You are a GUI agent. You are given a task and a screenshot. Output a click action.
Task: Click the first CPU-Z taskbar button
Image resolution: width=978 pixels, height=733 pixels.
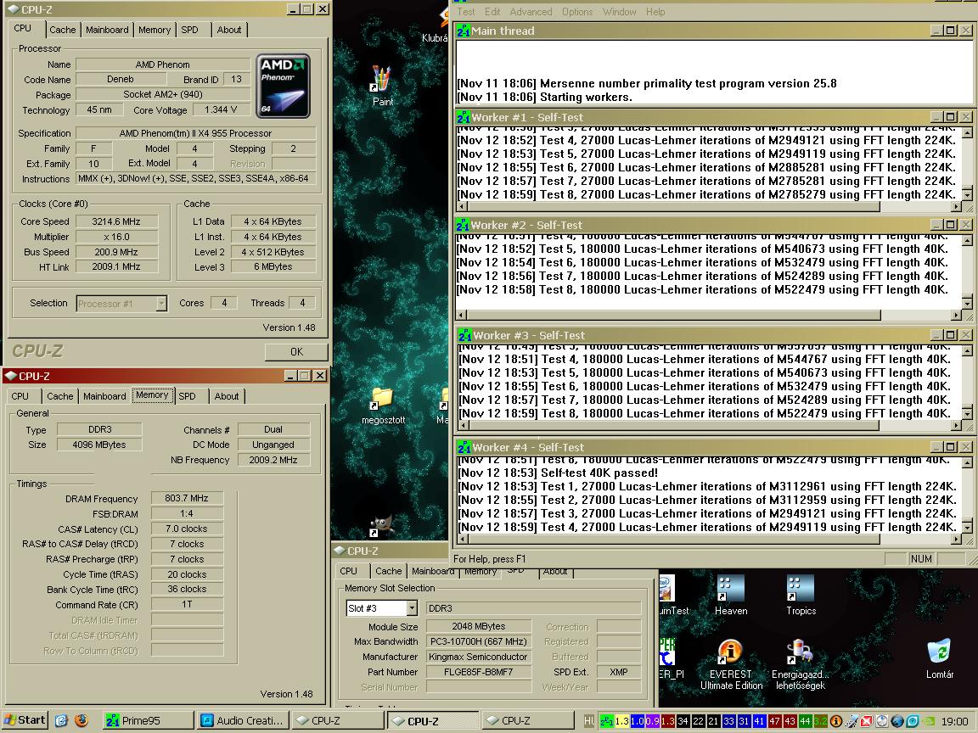pos(338,720)
